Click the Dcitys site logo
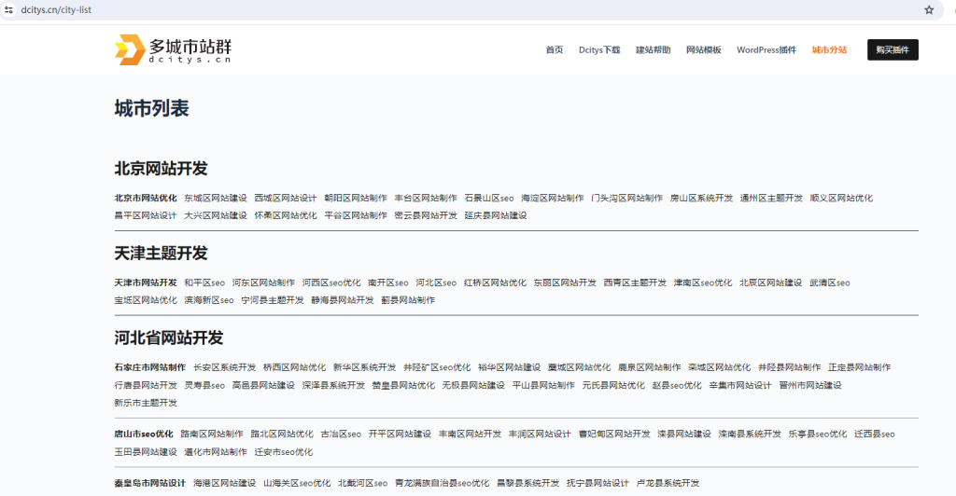Image resolution: width=956 pixels, height=496 pixels. pos(173,50)
